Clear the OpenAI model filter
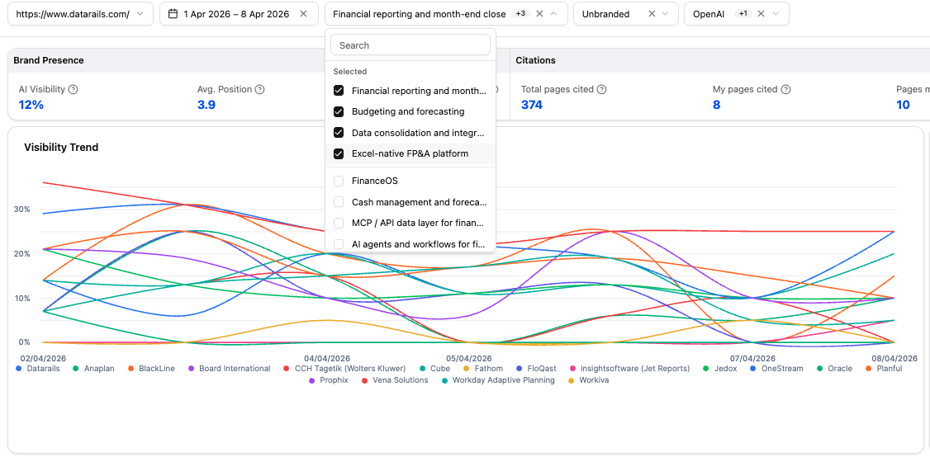This screenshot has height=457, width=930. pyautogui.click(x=761, y=14)
